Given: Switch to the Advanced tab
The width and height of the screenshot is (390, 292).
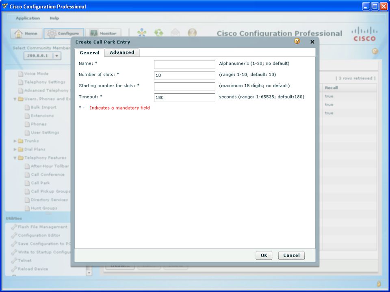Looking at the screenshot, I should tap(122, 52).
